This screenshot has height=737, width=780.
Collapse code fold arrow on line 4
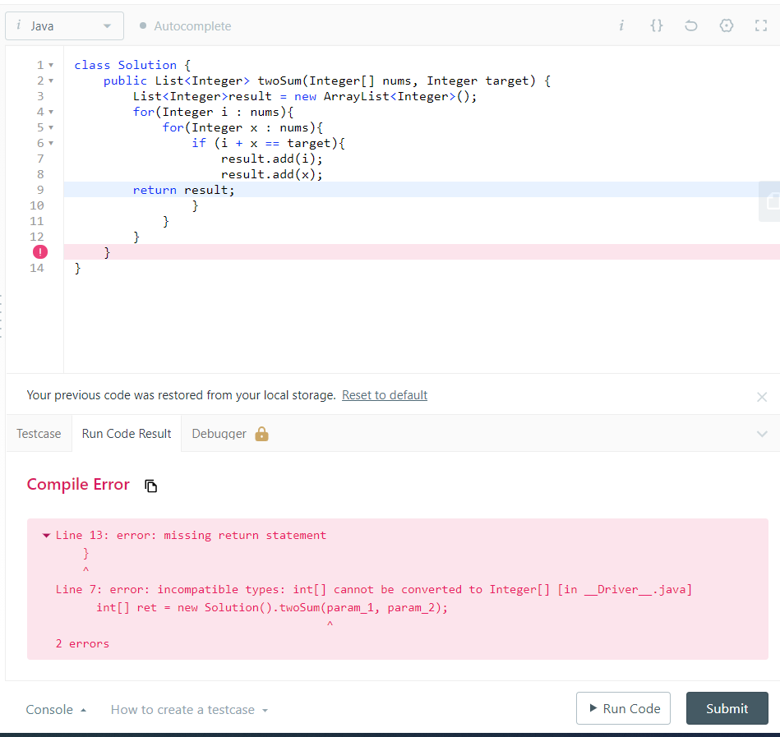point(51,112)
